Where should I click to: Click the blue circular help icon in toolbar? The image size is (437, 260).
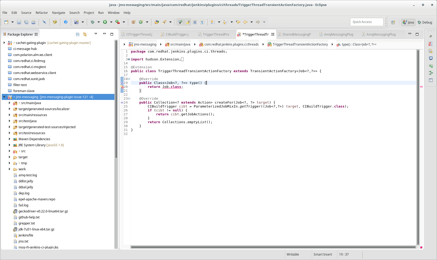coord(66,22)
